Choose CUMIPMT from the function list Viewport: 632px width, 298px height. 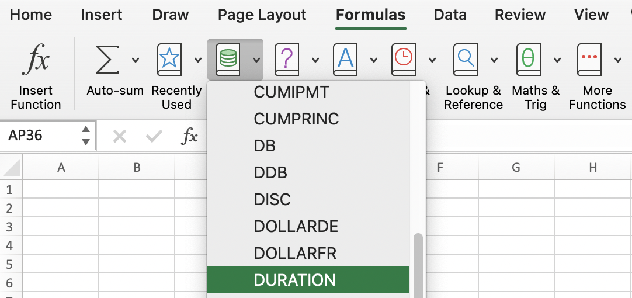point(308,92)
